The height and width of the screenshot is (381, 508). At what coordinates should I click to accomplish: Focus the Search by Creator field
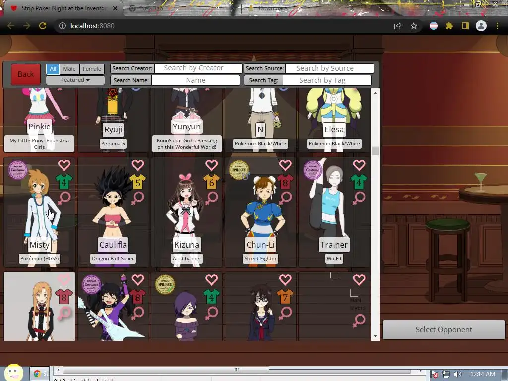(198, 68)
